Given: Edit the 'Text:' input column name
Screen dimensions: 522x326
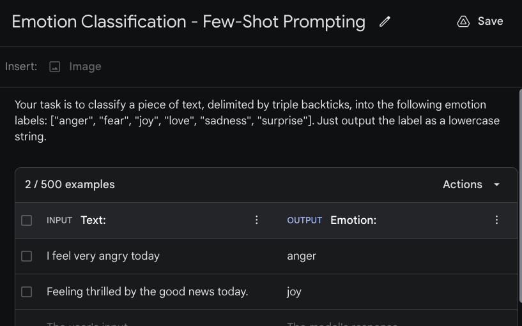Looking at the screenshot, I should coord(93,220).
